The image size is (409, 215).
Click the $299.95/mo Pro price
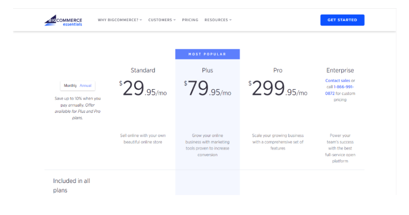pos(278,88)
